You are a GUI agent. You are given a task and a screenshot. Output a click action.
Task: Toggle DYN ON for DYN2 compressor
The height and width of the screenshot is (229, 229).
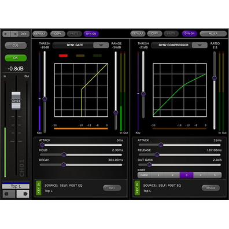(x=189, y=34)
